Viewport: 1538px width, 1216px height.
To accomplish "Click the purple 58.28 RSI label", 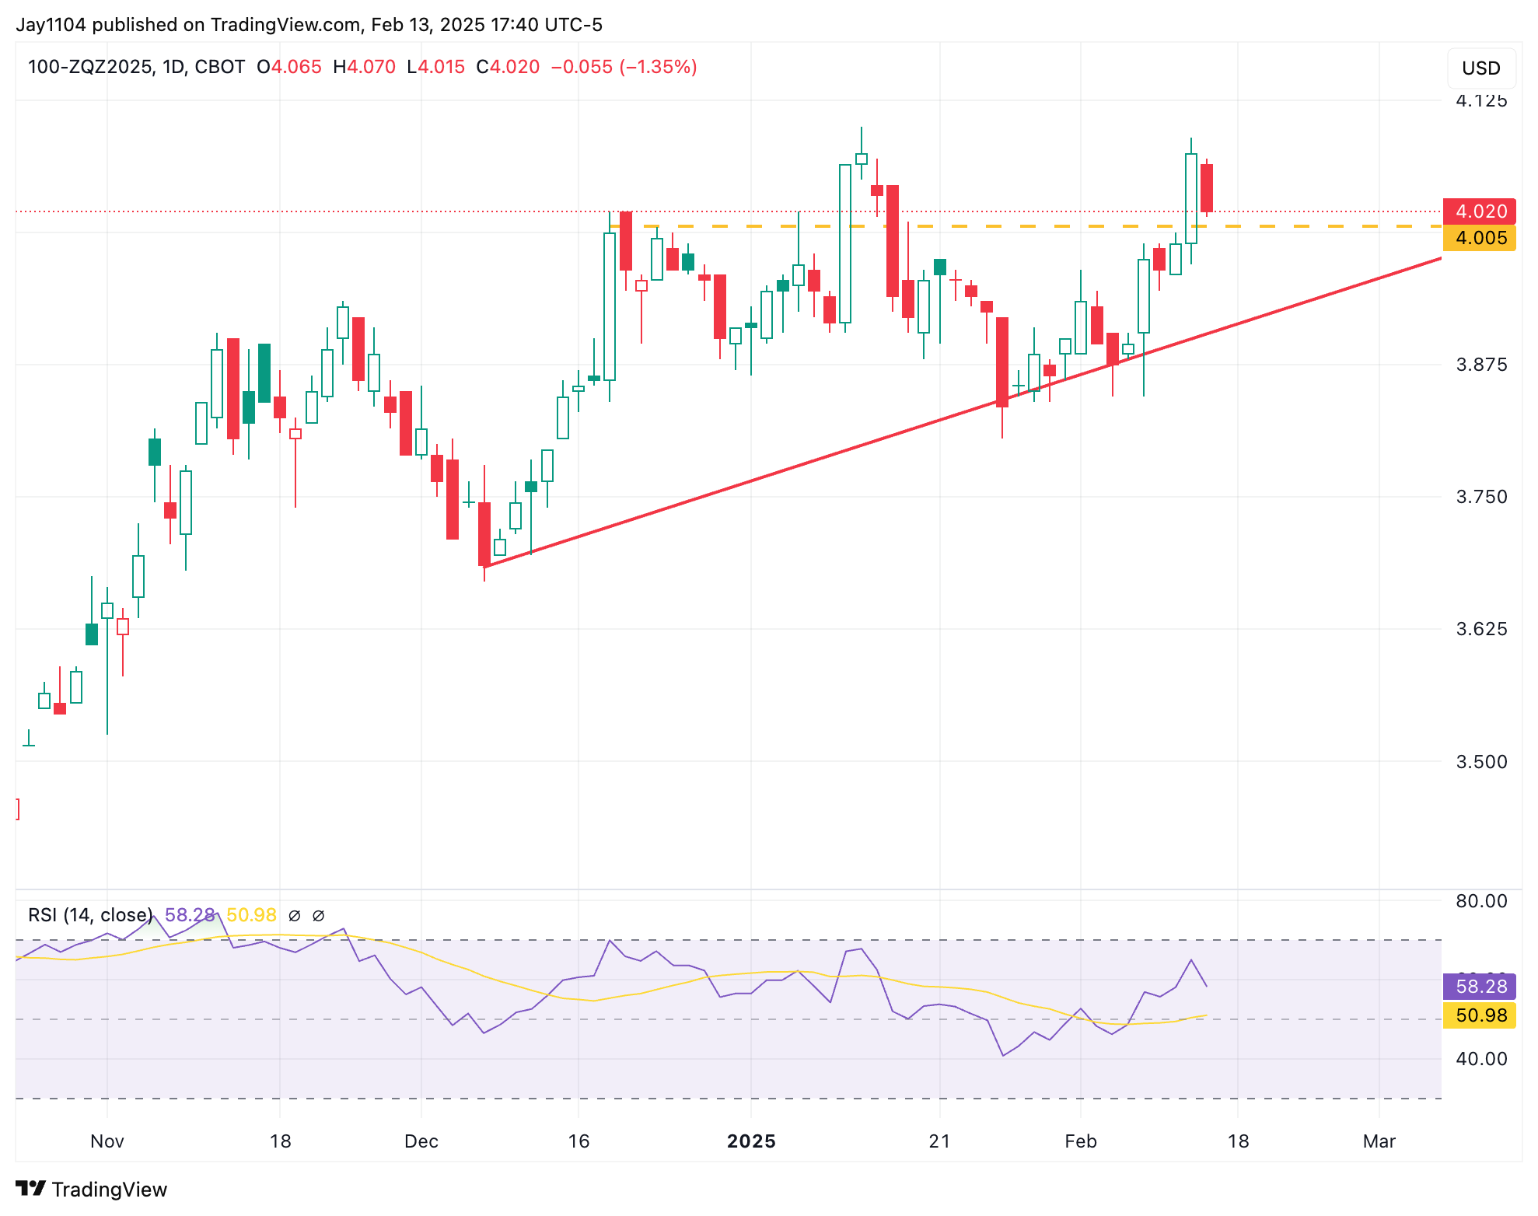I will [1479, 987].
